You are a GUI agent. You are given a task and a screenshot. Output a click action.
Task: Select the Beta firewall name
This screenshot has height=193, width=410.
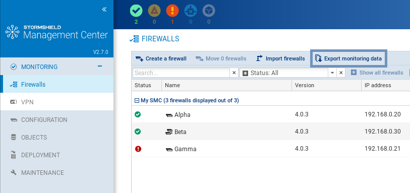[x=181, y=132]
